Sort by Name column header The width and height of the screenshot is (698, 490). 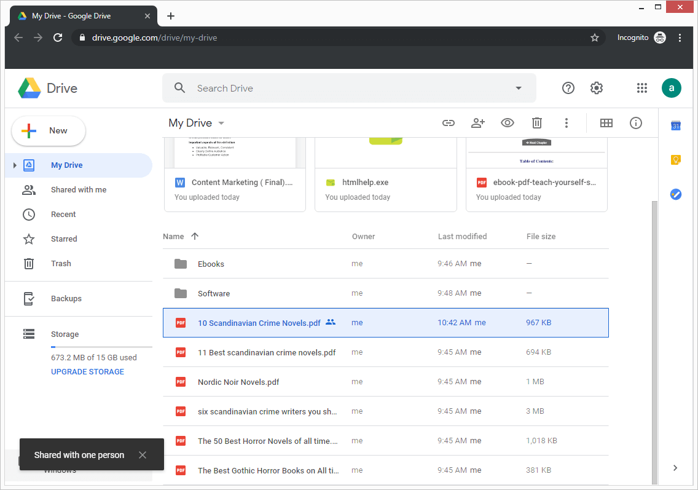coord(173,237)
